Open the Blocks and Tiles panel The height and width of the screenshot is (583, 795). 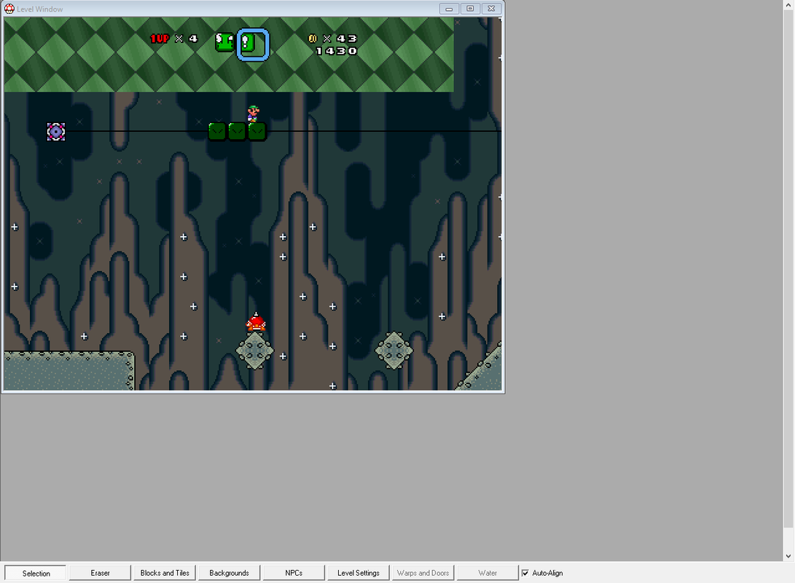tap(165, 573)
